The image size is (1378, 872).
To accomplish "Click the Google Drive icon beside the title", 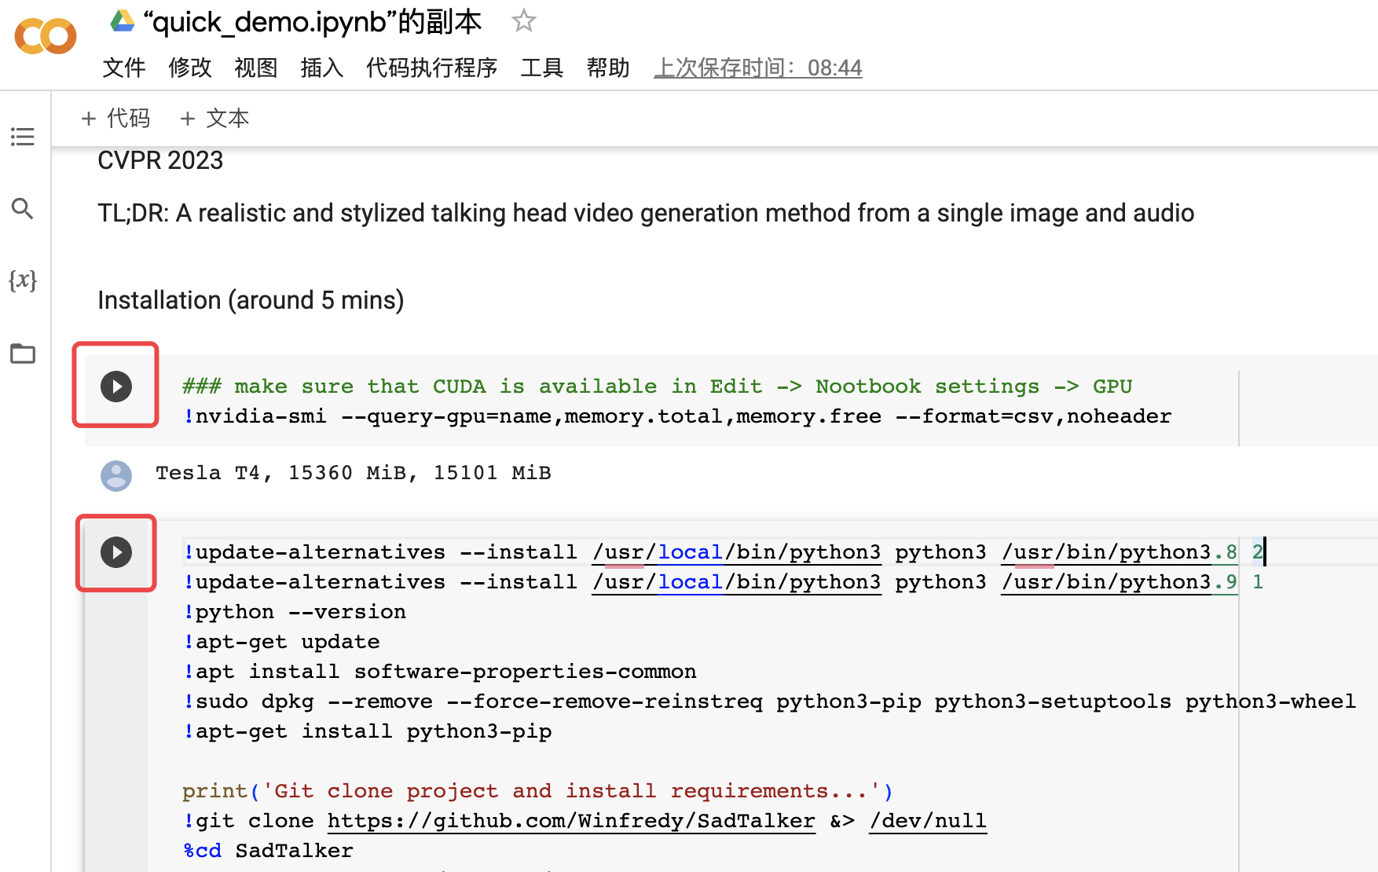I will [x=123, y=21].
